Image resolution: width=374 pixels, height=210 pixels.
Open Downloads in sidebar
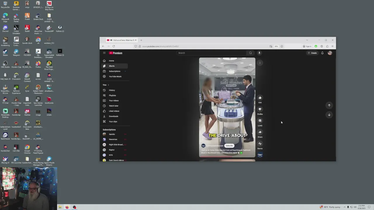115,116
